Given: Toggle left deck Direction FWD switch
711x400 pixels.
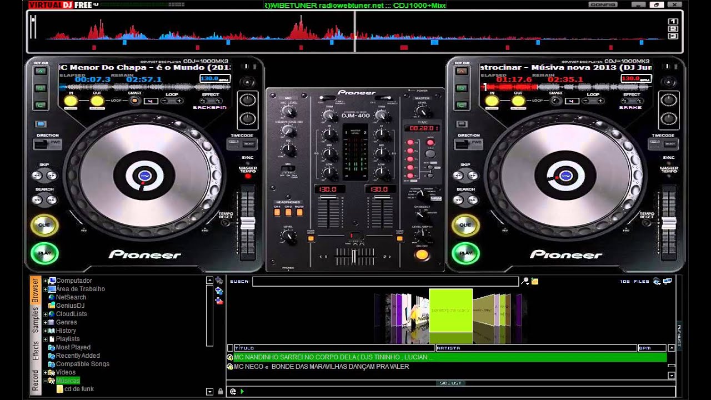Looking at the screenshot, I should pos(48,144).
